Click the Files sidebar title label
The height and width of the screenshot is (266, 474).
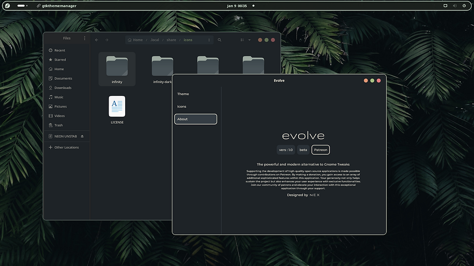click(x=67, y=38)
